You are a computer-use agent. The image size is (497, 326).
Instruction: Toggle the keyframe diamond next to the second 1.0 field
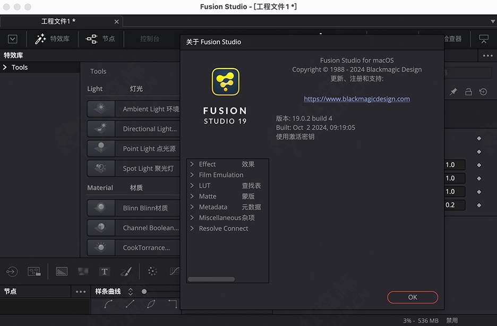(x=479, y=178)
